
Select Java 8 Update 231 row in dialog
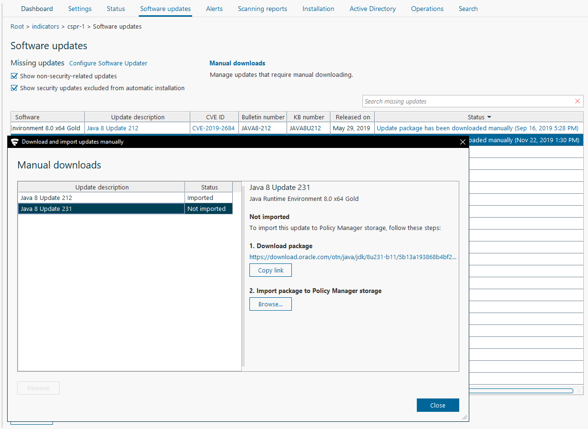pyautogui.click(x=125, y=209)
